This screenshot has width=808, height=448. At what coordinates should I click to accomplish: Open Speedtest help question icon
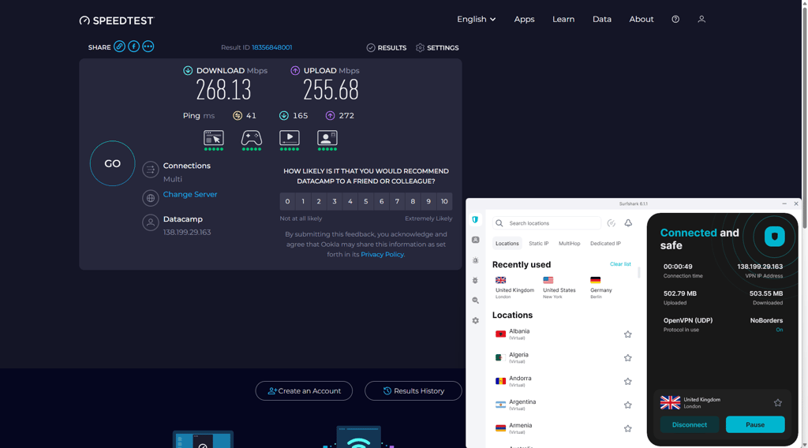click(675, 19)
